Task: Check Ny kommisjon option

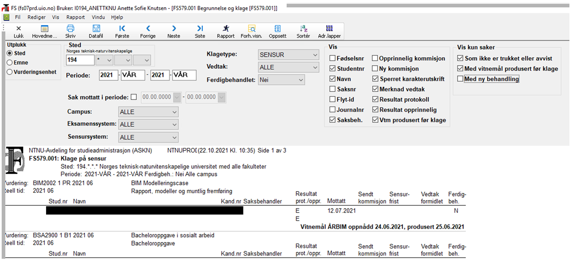Action: 375,69
